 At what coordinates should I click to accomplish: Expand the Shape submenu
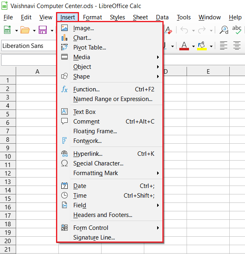tap(110, 76)
